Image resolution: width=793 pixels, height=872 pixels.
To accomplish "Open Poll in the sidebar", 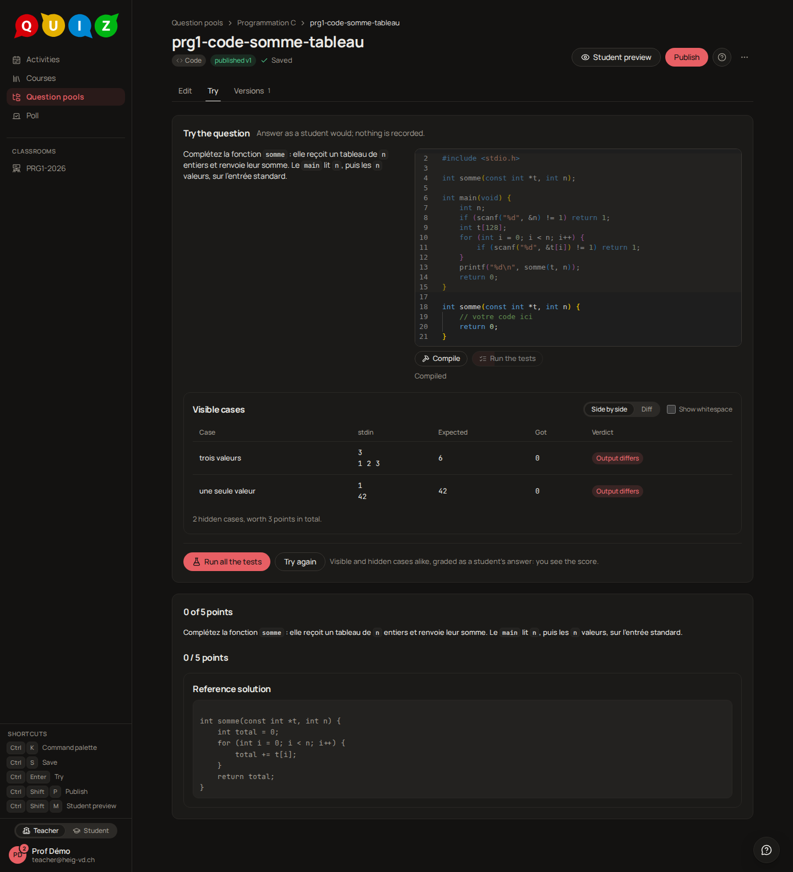I will point(66,116).
